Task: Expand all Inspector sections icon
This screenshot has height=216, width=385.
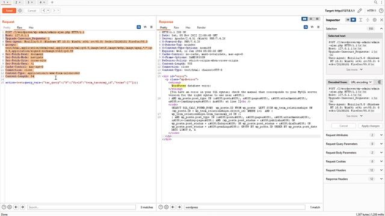Action: (360, 20)
